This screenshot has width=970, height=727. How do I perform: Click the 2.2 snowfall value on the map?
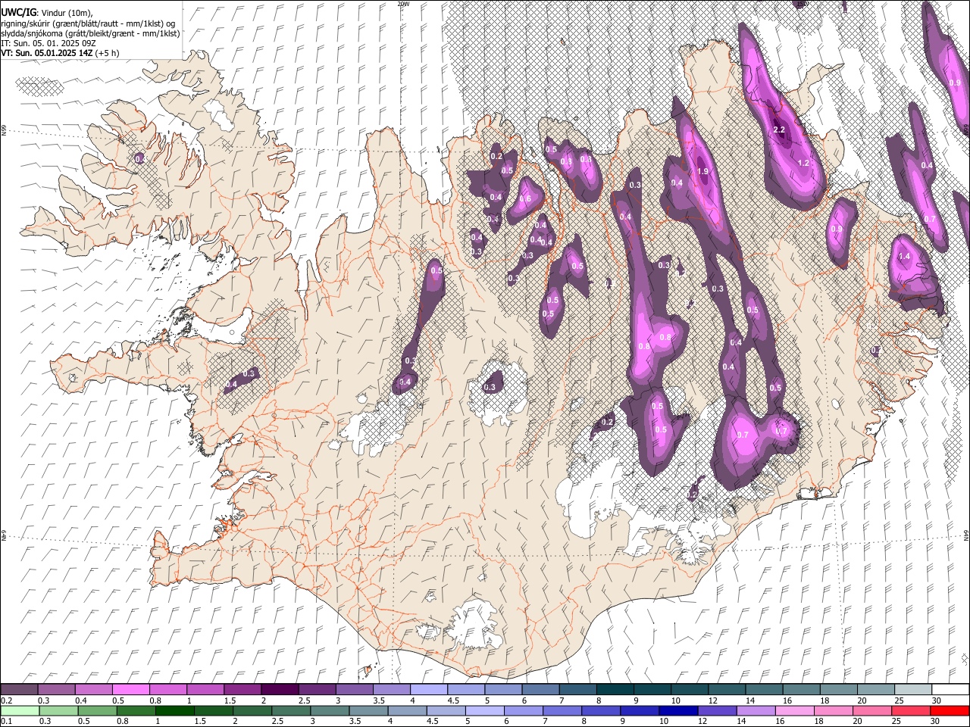779,130
